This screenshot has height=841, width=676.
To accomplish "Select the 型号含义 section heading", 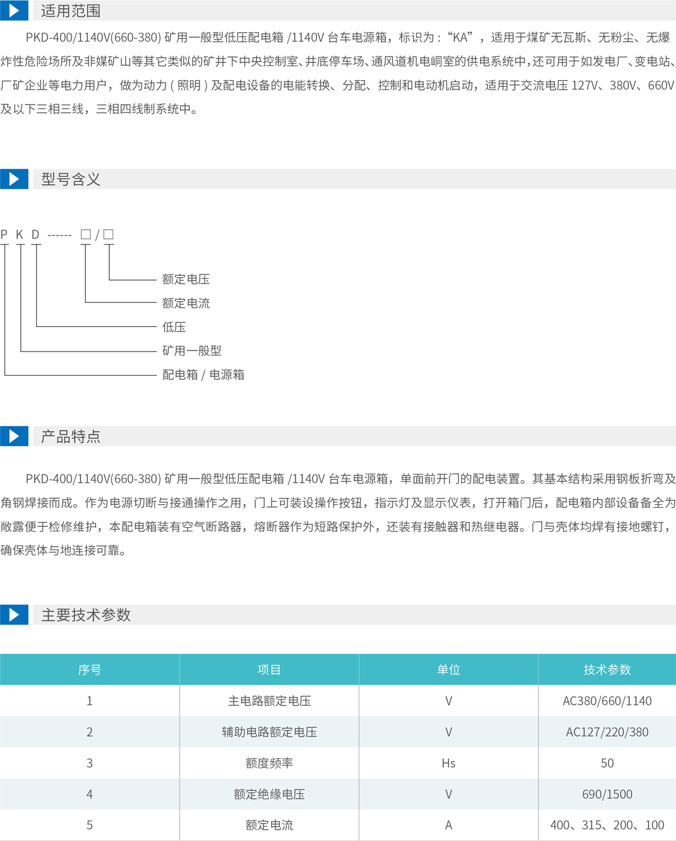I will (x=71, y=180).
